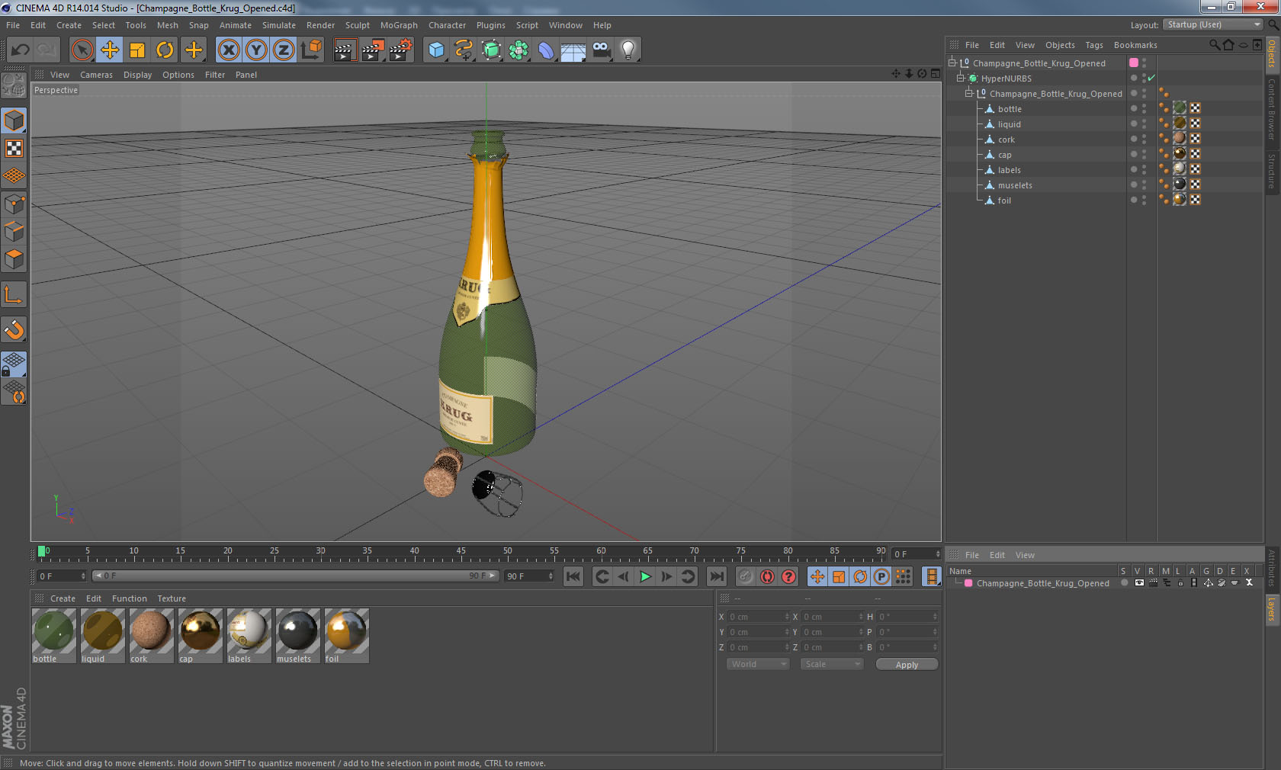The image size is (1281, 770).
Task: Play the animation forward
Action: [x=645, y=576]
